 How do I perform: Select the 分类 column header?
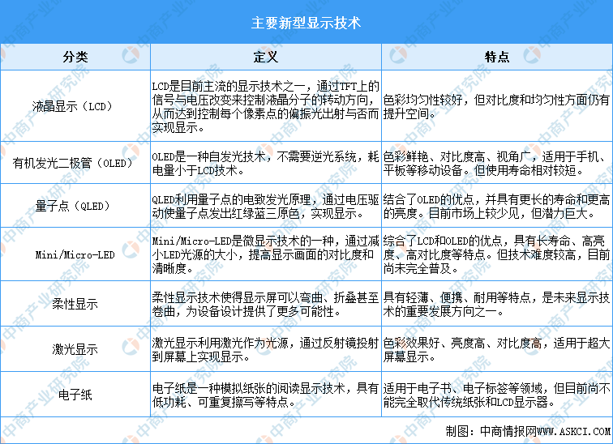pos(75,58)
